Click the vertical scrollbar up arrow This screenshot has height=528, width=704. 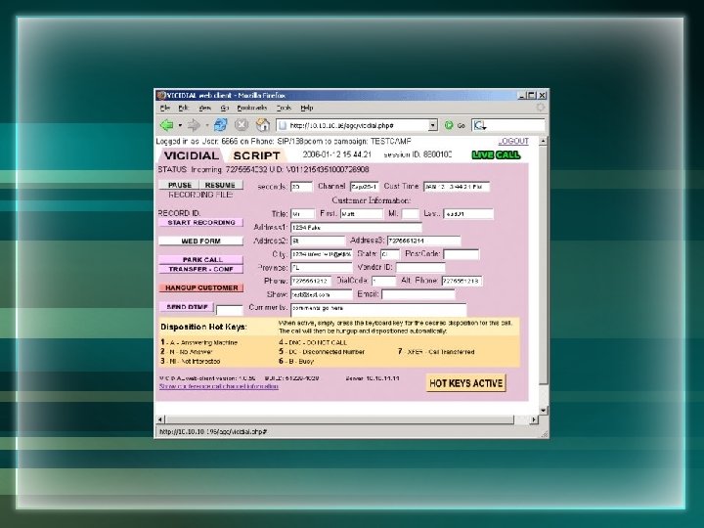[x=543, y=141]
